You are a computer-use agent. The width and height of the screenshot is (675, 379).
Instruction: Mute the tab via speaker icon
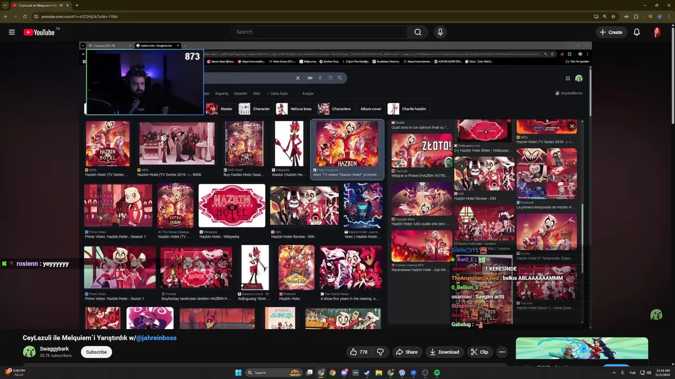(x=61, y=5)
